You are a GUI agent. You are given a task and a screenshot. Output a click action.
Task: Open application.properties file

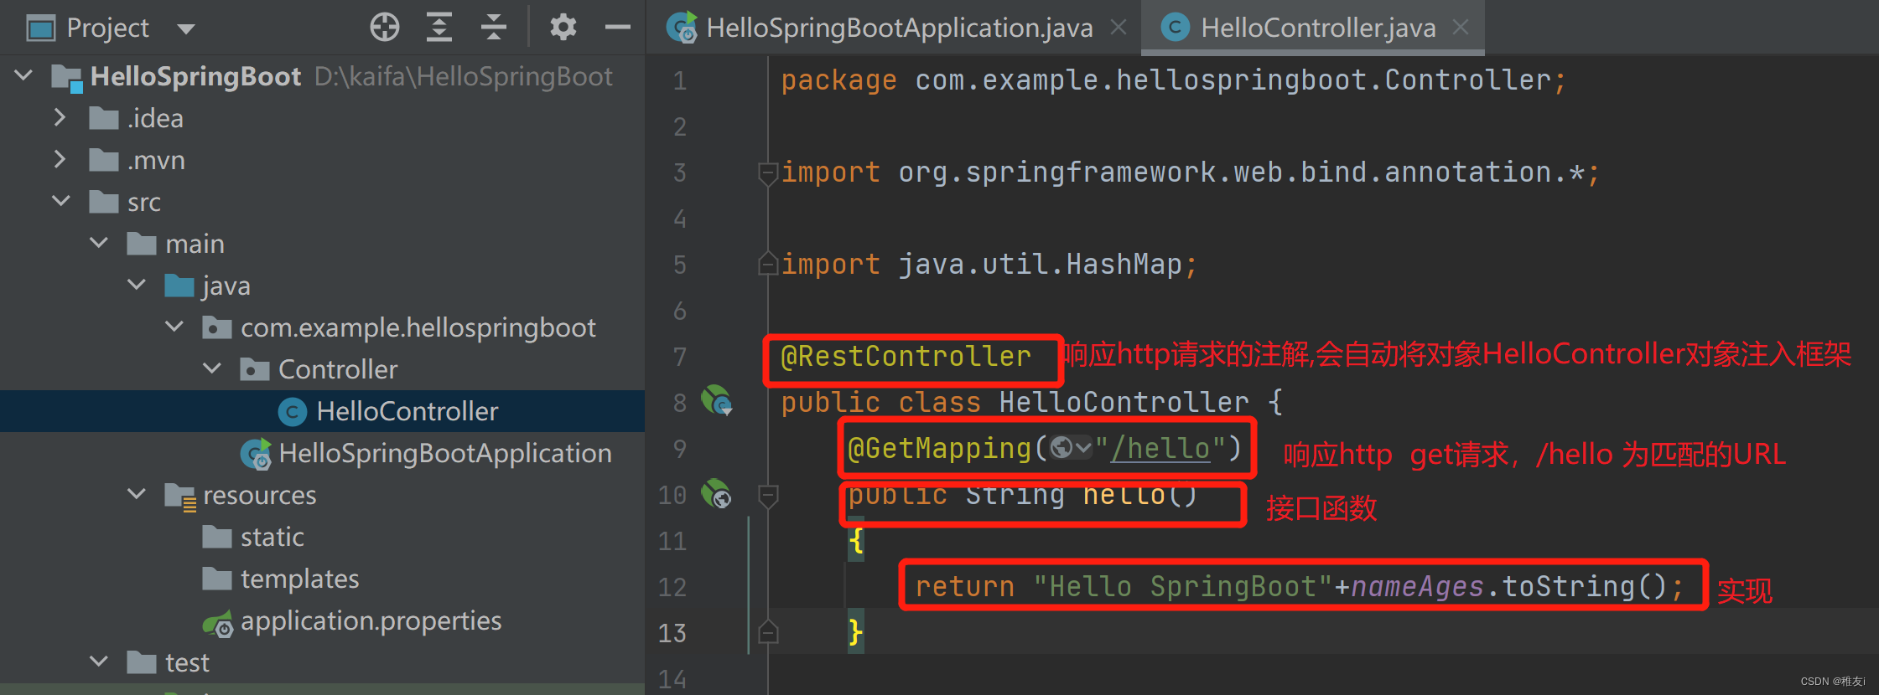click(x=371, y=620)
